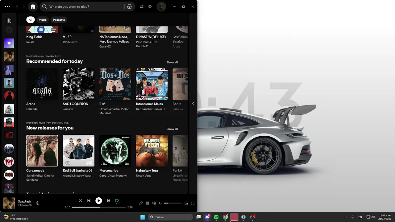Open artist Gera MX
The image size is (395, 222).
pos(105,47)
